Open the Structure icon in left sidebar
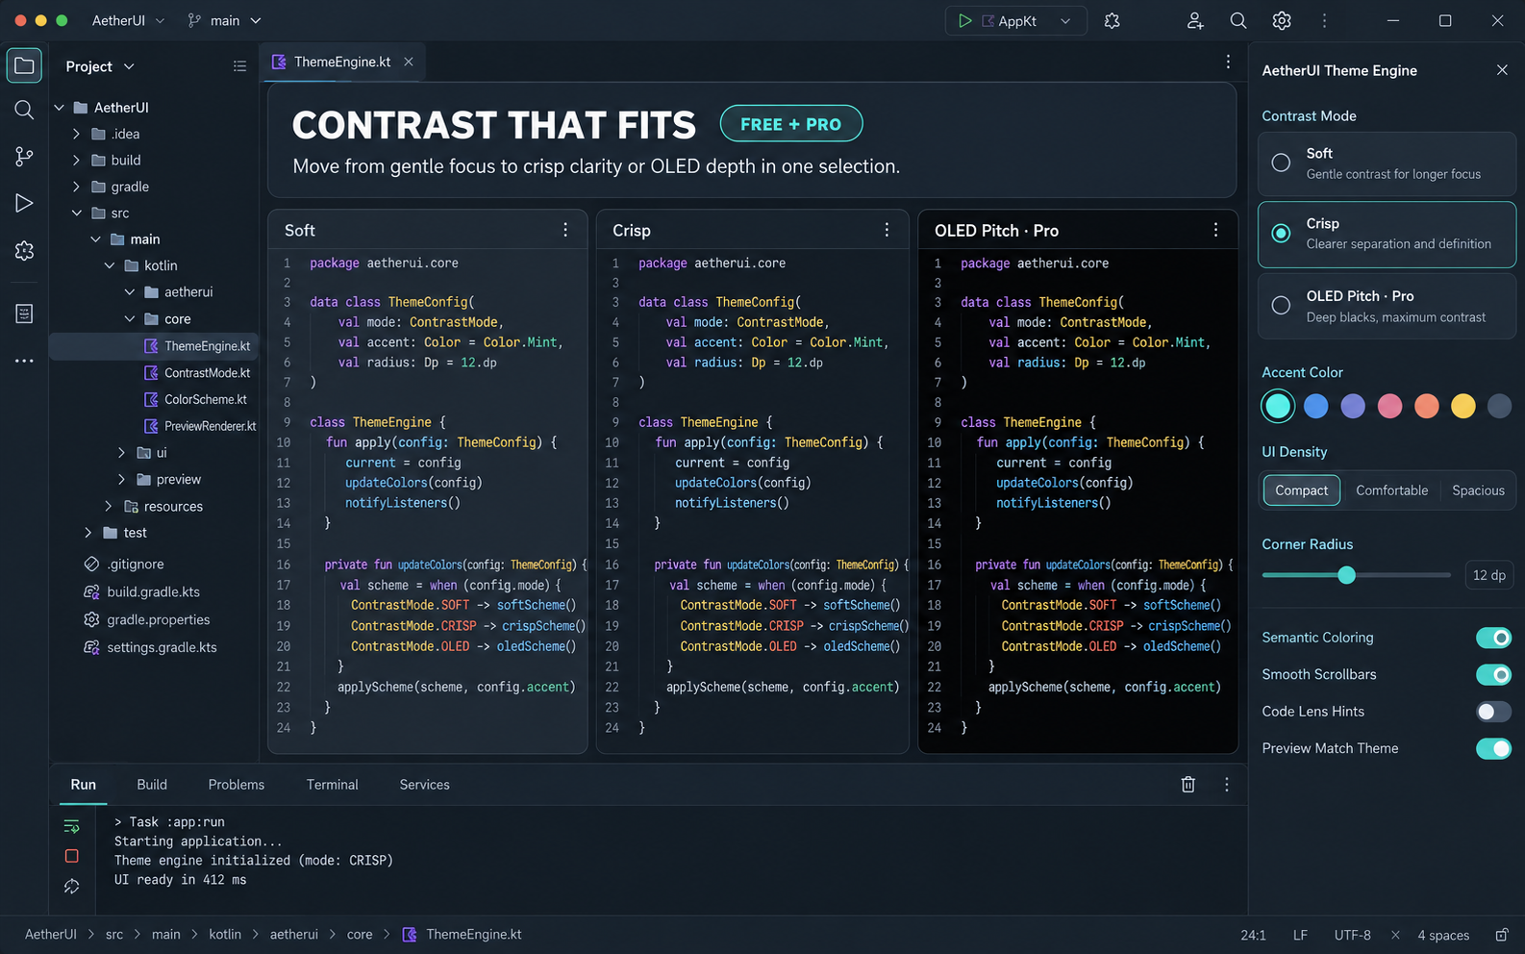 tap(24, 314)
